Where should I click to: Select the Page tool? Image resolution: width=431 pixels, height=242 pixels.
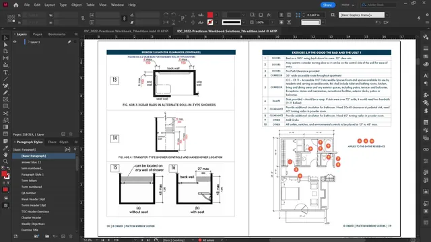click(x=5, y=51)
